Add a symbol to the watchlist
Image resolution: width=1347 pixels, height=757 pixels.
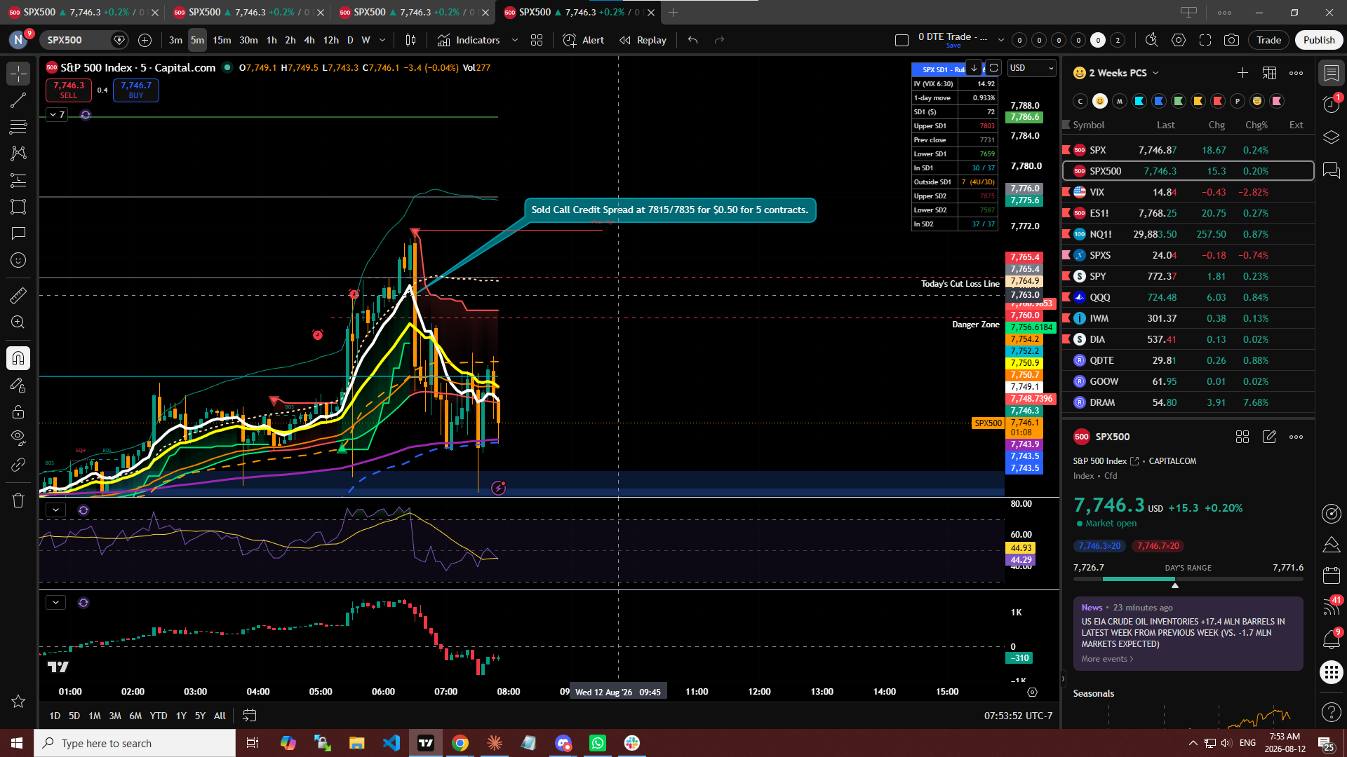click(x=1242, y=73)
